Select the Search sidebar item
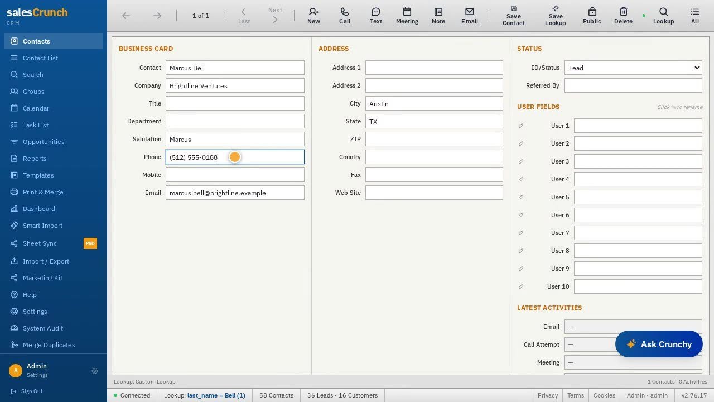 54,75
